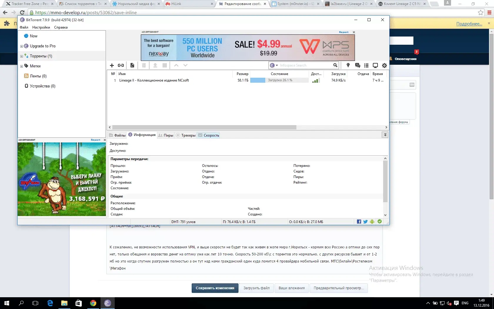Click the torrent download progress bar
This screenshot has width=494, height=309.
click(279, 80)
